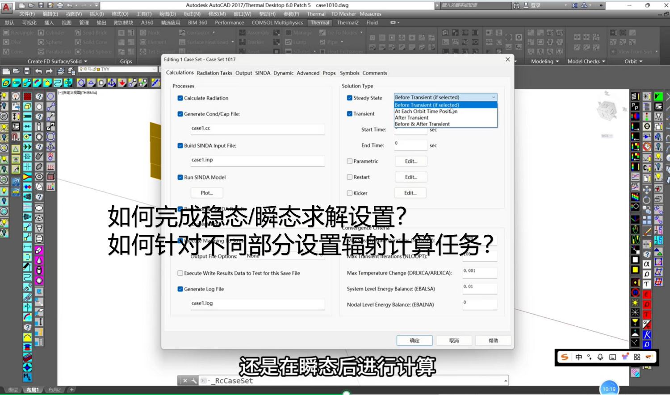Click the _RcCaseSet command line input
Viewport: 670px width, 395px height.
coord(353,381)
